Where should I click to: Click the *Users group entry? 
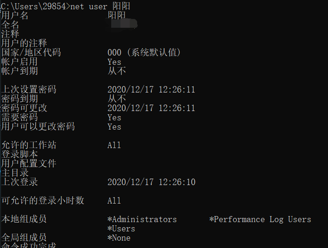121,229
